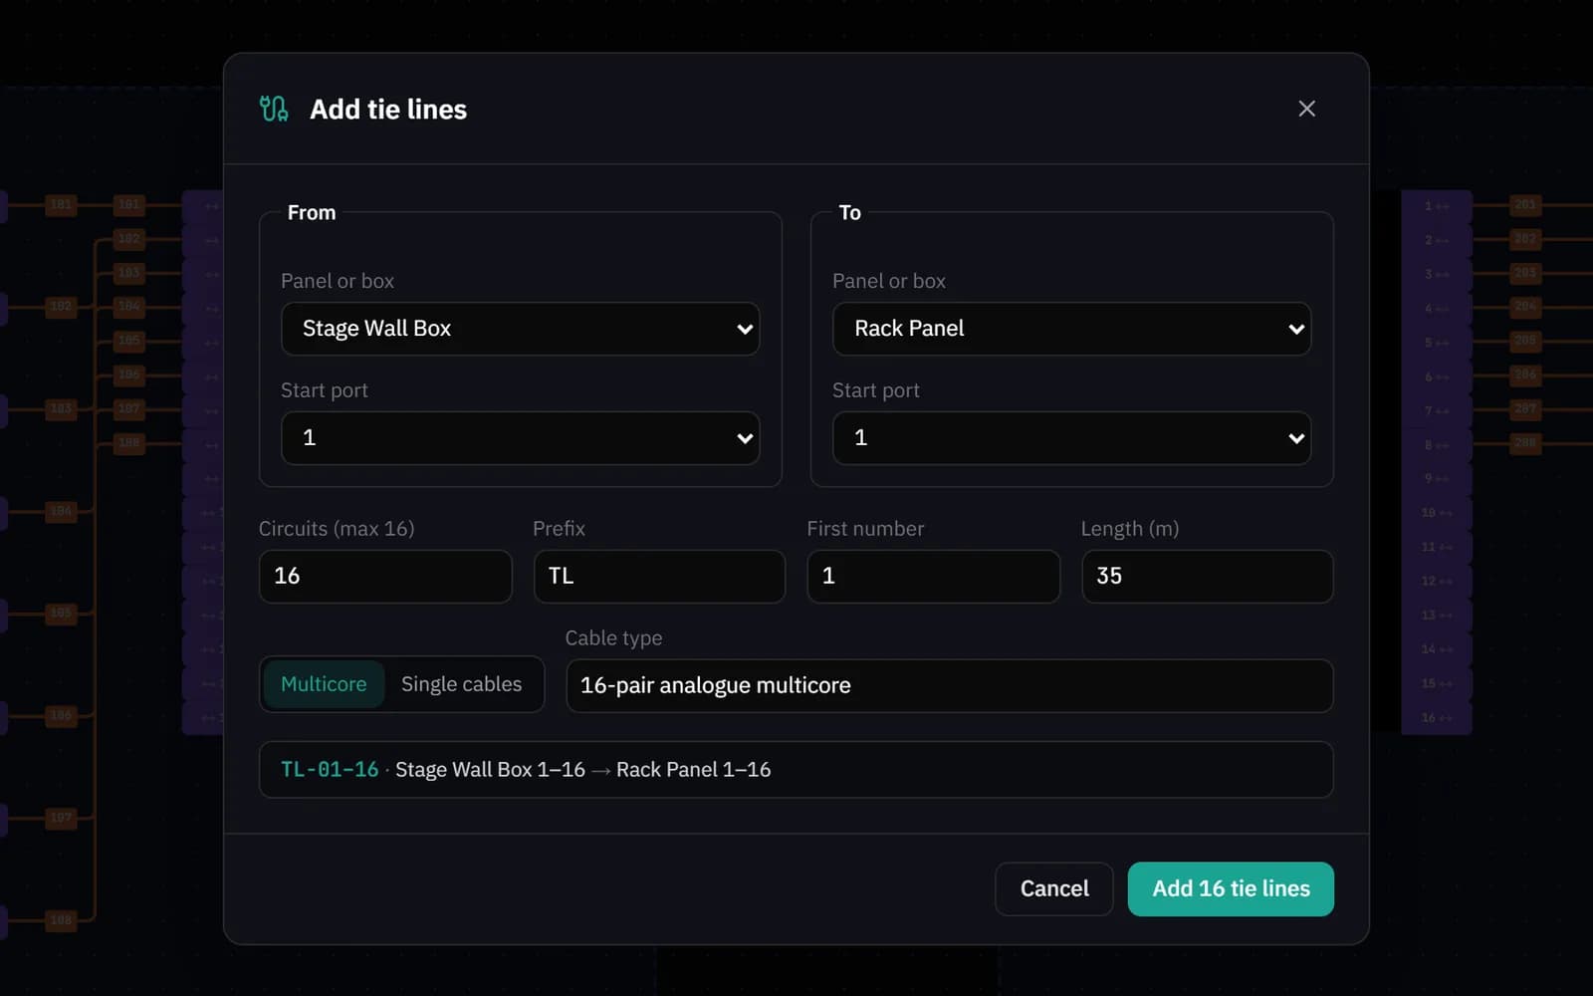Click the Cable type text field

tap(949, 685)
